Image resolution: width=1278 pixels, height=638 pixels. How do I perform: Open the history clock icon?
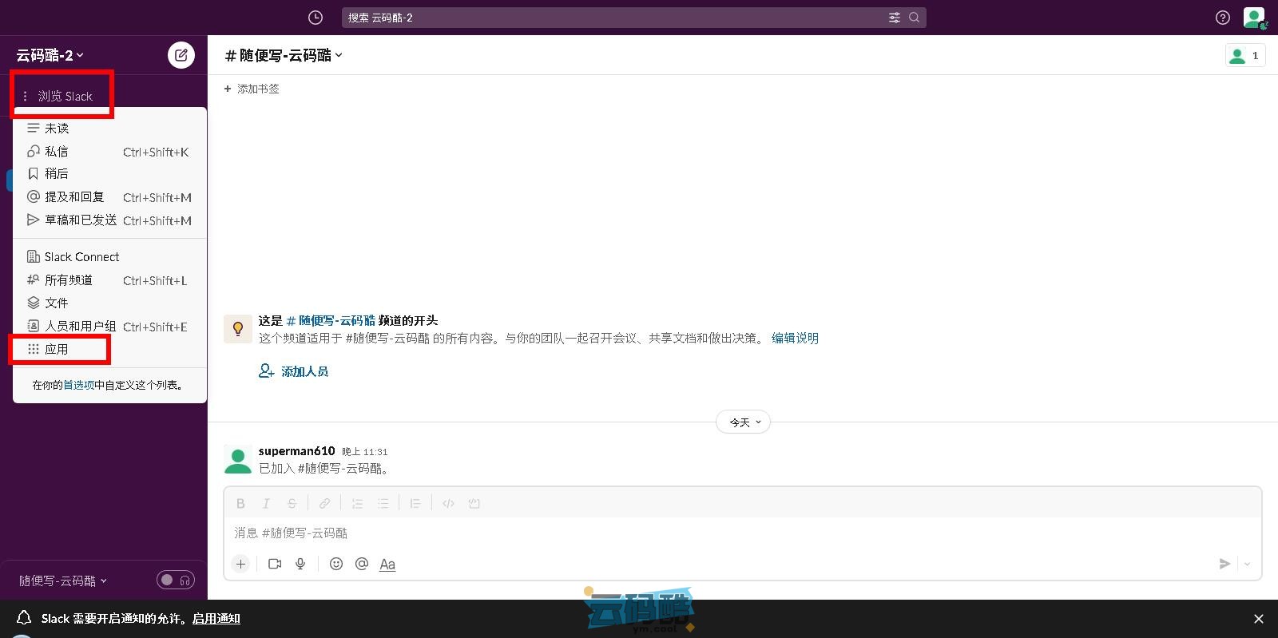316,18
